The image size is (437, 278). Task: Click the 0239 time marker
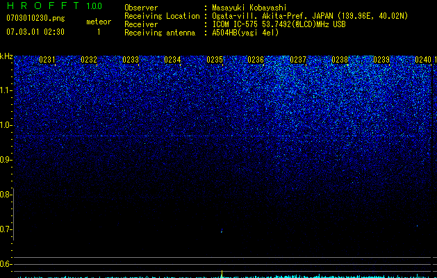click(x=381, y=60)
